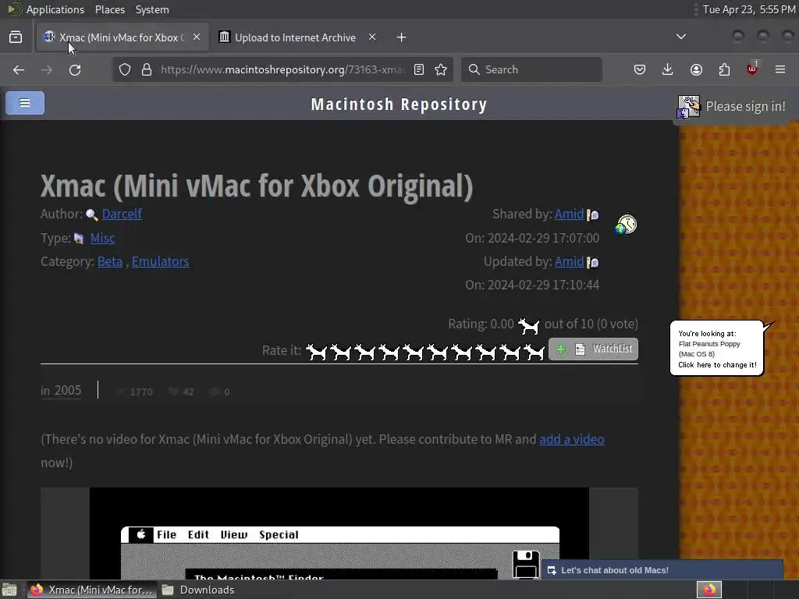Select the Xmac Firefox taskbar window button
Screen dimensions: 799x599
pos(91,590)
